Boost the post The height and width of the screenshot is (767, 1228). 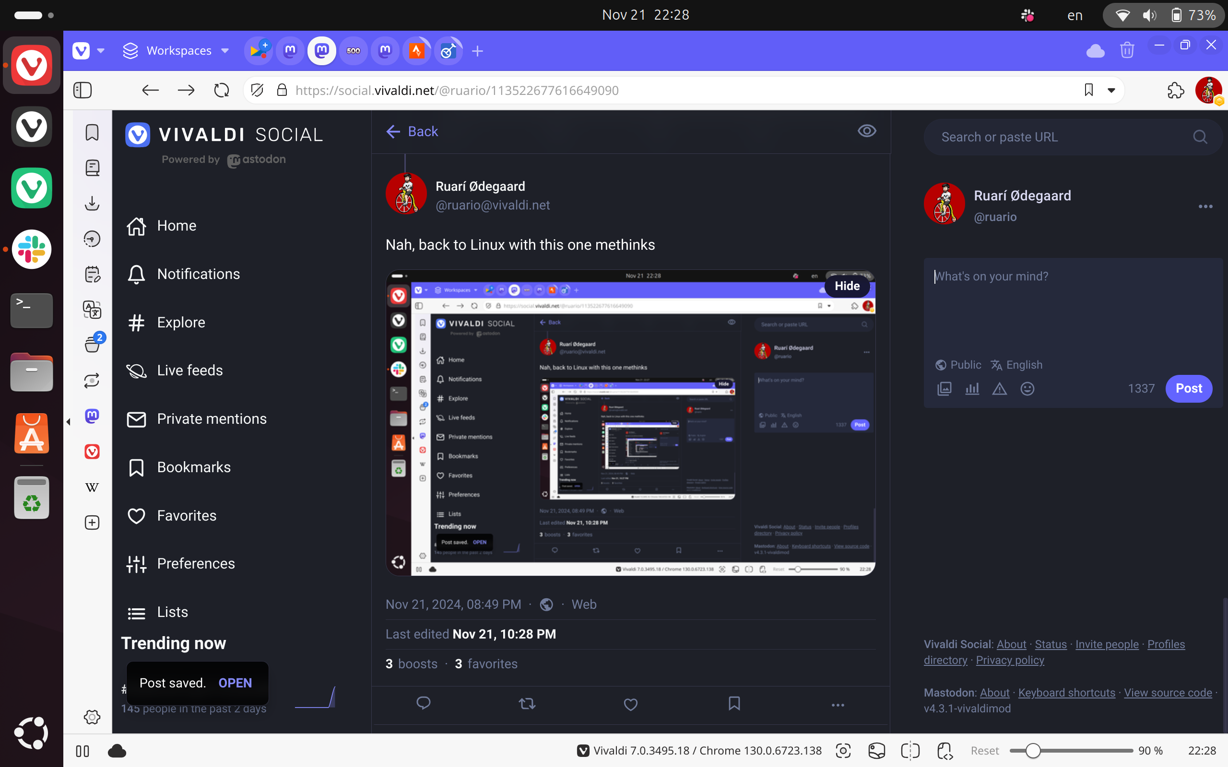527,704
